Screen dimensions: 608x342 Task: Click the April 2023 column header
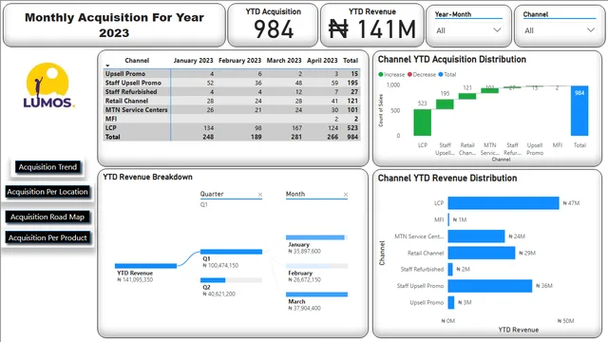[x=322, y=61]
